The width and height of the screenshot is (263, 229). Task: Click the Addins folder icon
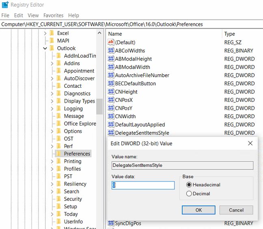59,63
